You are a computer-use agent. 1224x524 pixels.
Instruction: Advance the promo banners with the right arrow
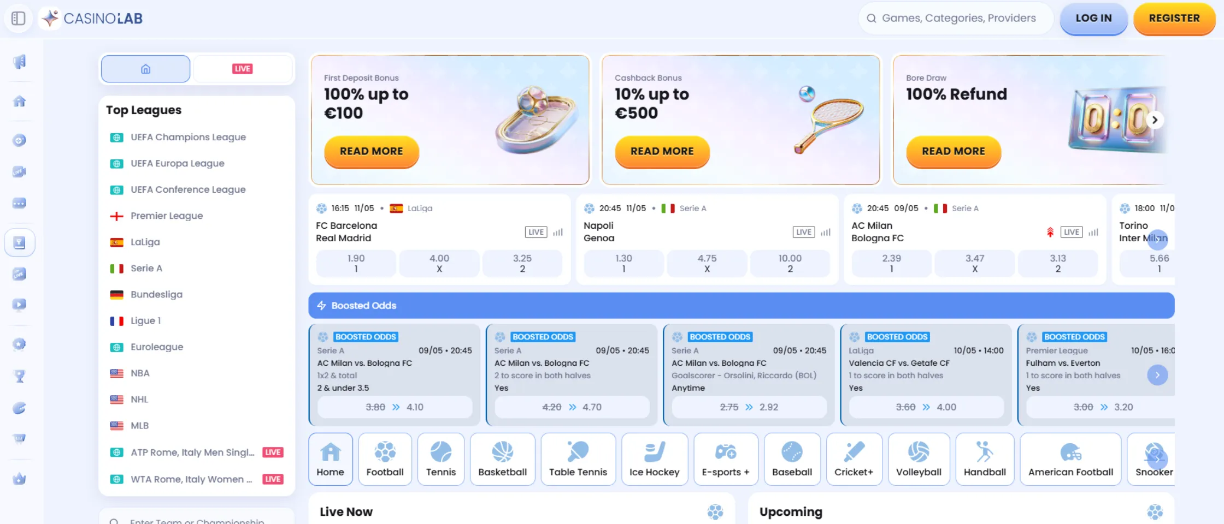pyautogui.click(x=1155, y=120)
